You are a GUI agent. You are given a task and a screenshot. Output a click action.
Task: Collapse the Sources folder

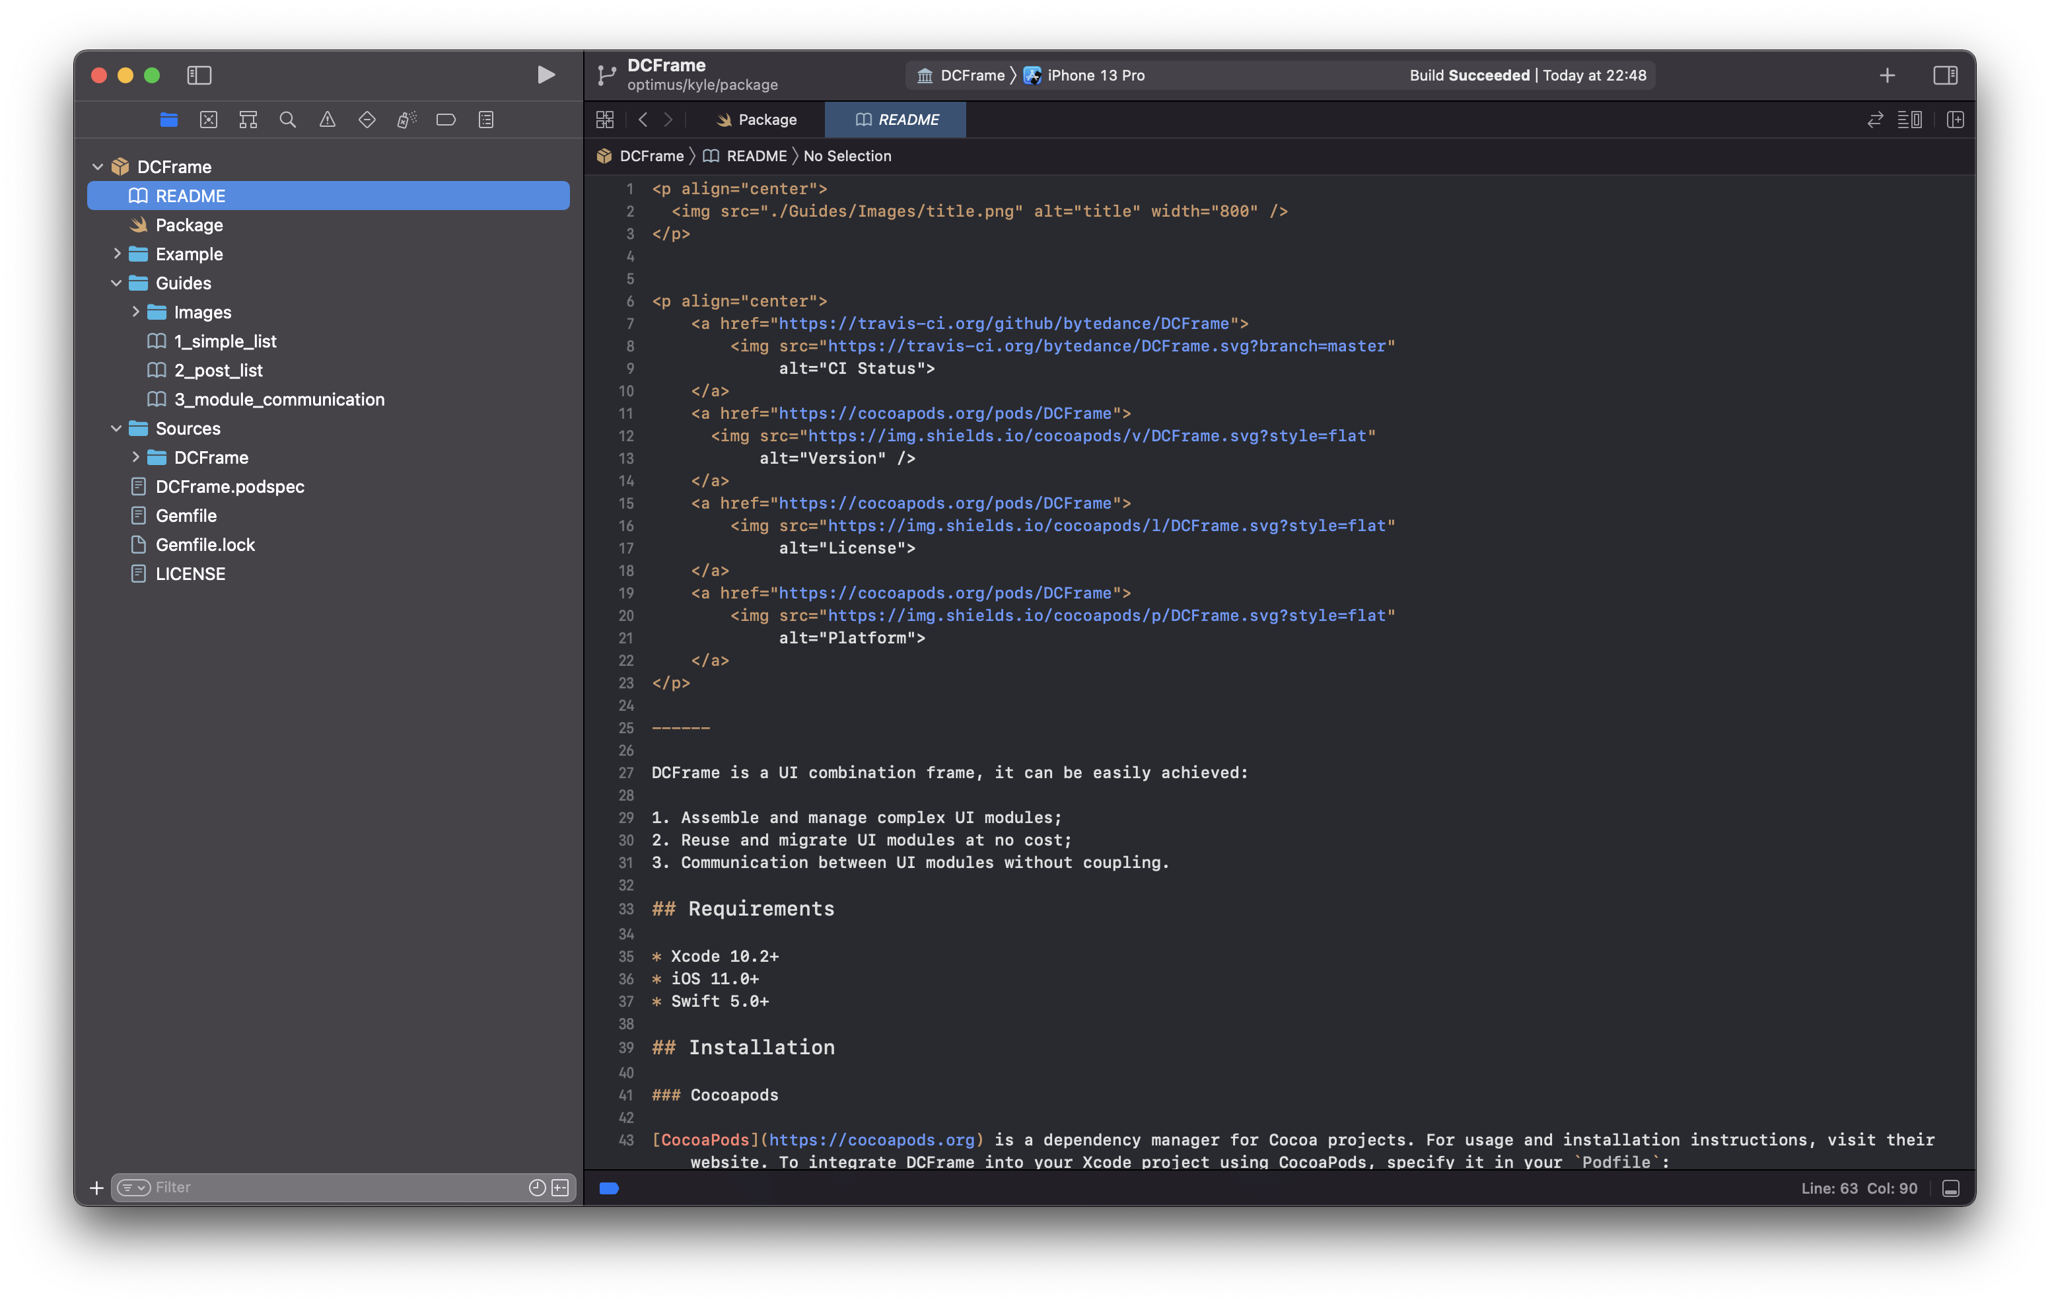click(x=117, y=429)
